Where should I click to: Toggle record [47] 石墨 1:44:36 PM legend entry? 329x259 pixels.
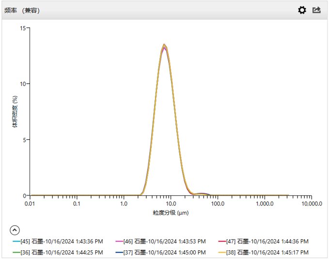(267, 241)
